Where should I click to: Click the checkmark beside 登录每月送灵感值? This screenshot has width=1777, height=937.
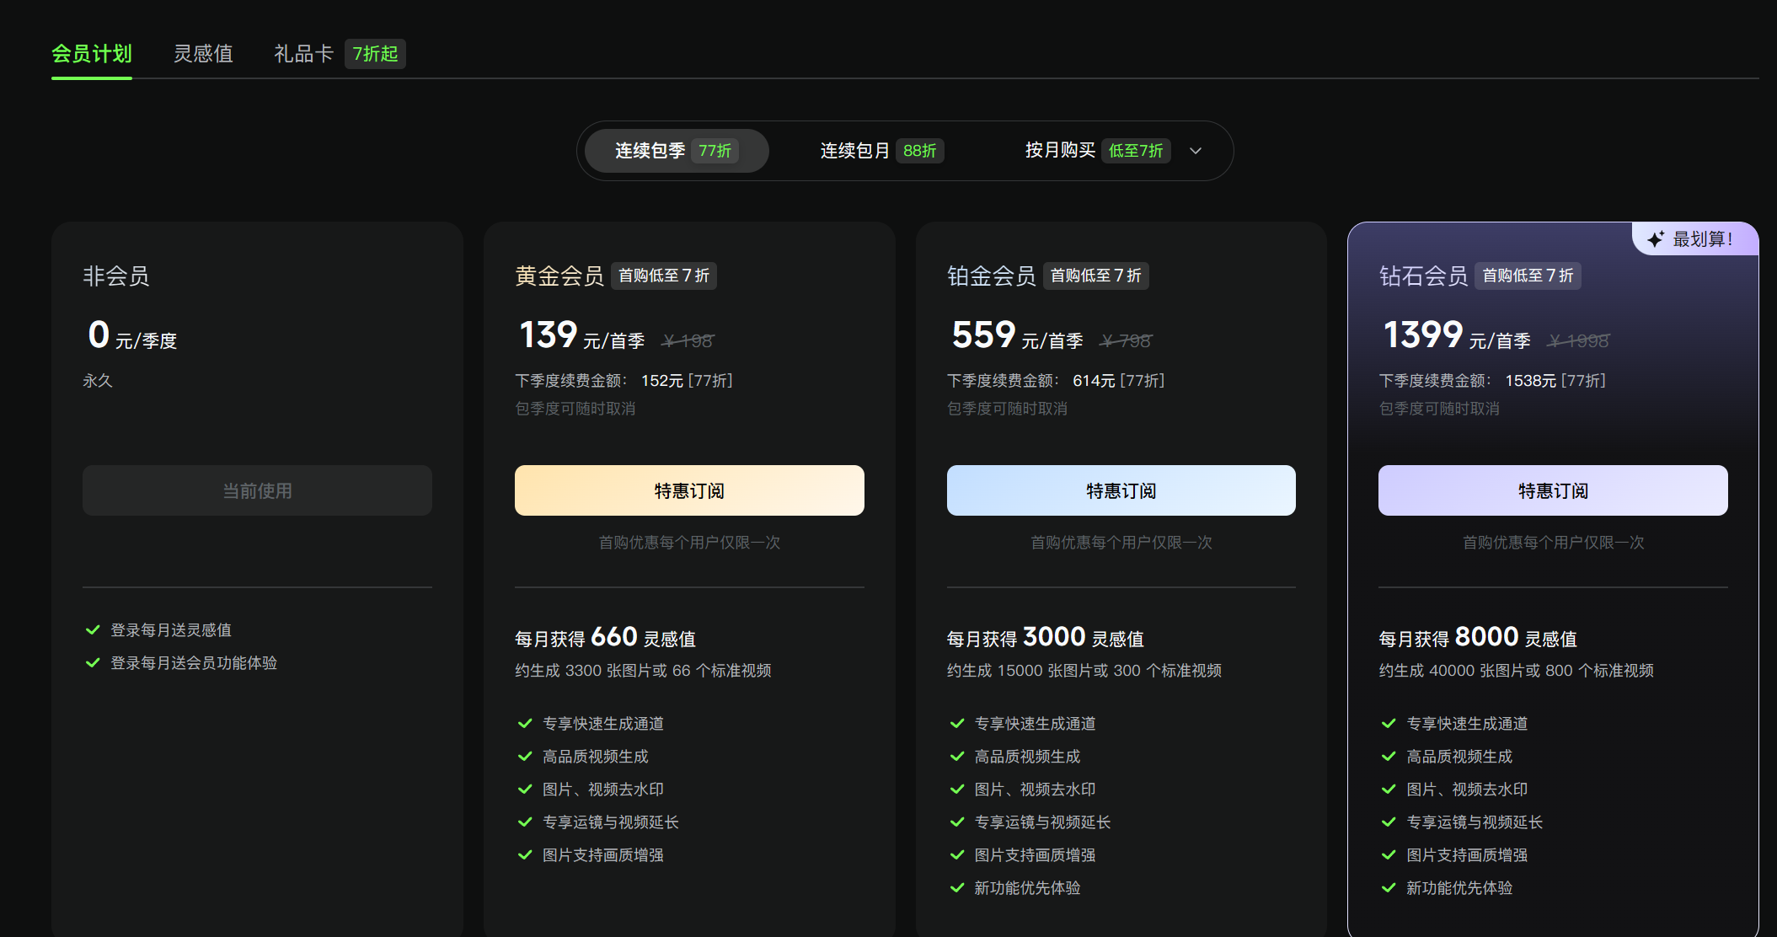click(93, 629)
